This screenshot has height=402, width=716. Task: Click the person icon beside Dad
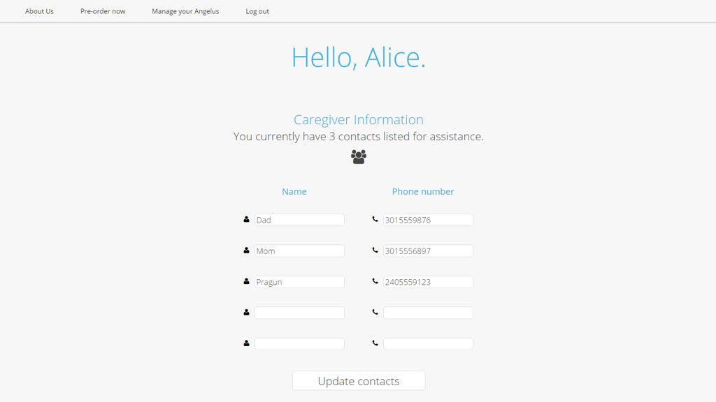coord(247,220)
